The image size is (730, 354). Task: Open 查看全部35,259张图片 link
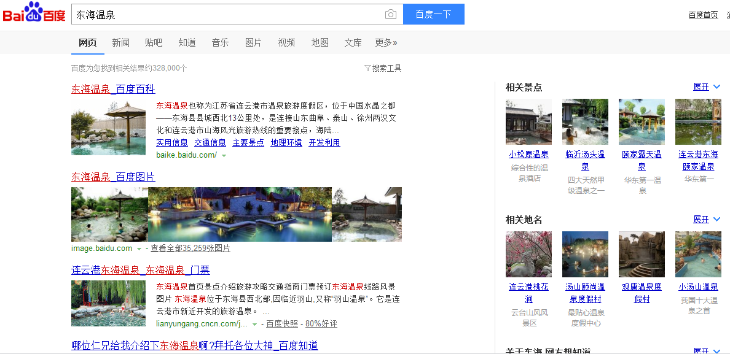(190, 248)
